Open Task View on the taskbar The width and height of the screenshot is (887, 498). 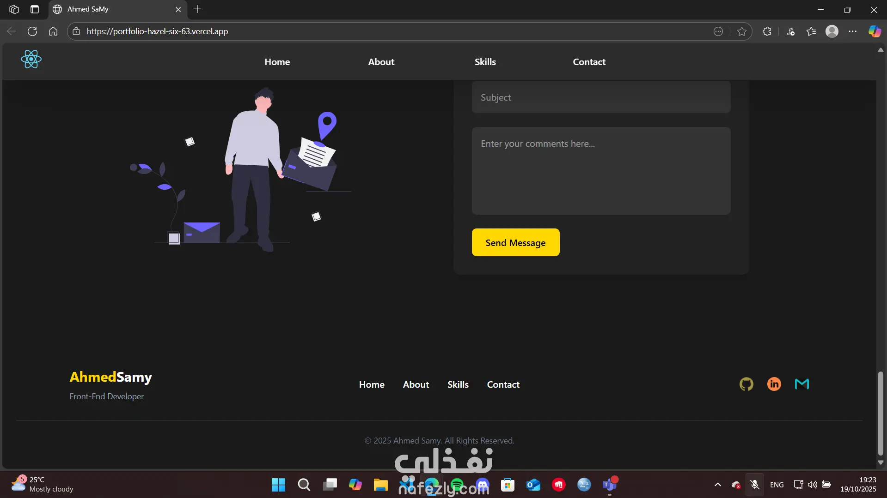click(x=330, y=485)
